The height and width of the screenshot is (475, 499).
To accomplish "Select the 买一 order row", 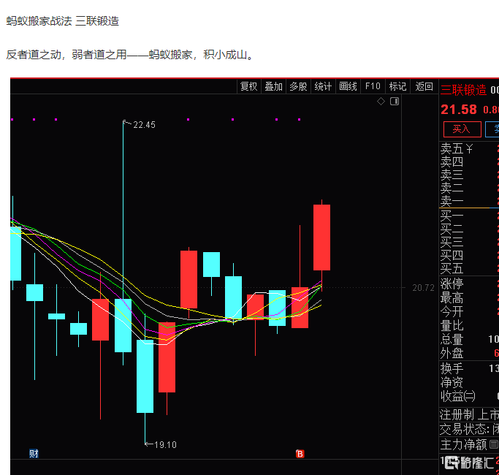I will tap(469, 216).
